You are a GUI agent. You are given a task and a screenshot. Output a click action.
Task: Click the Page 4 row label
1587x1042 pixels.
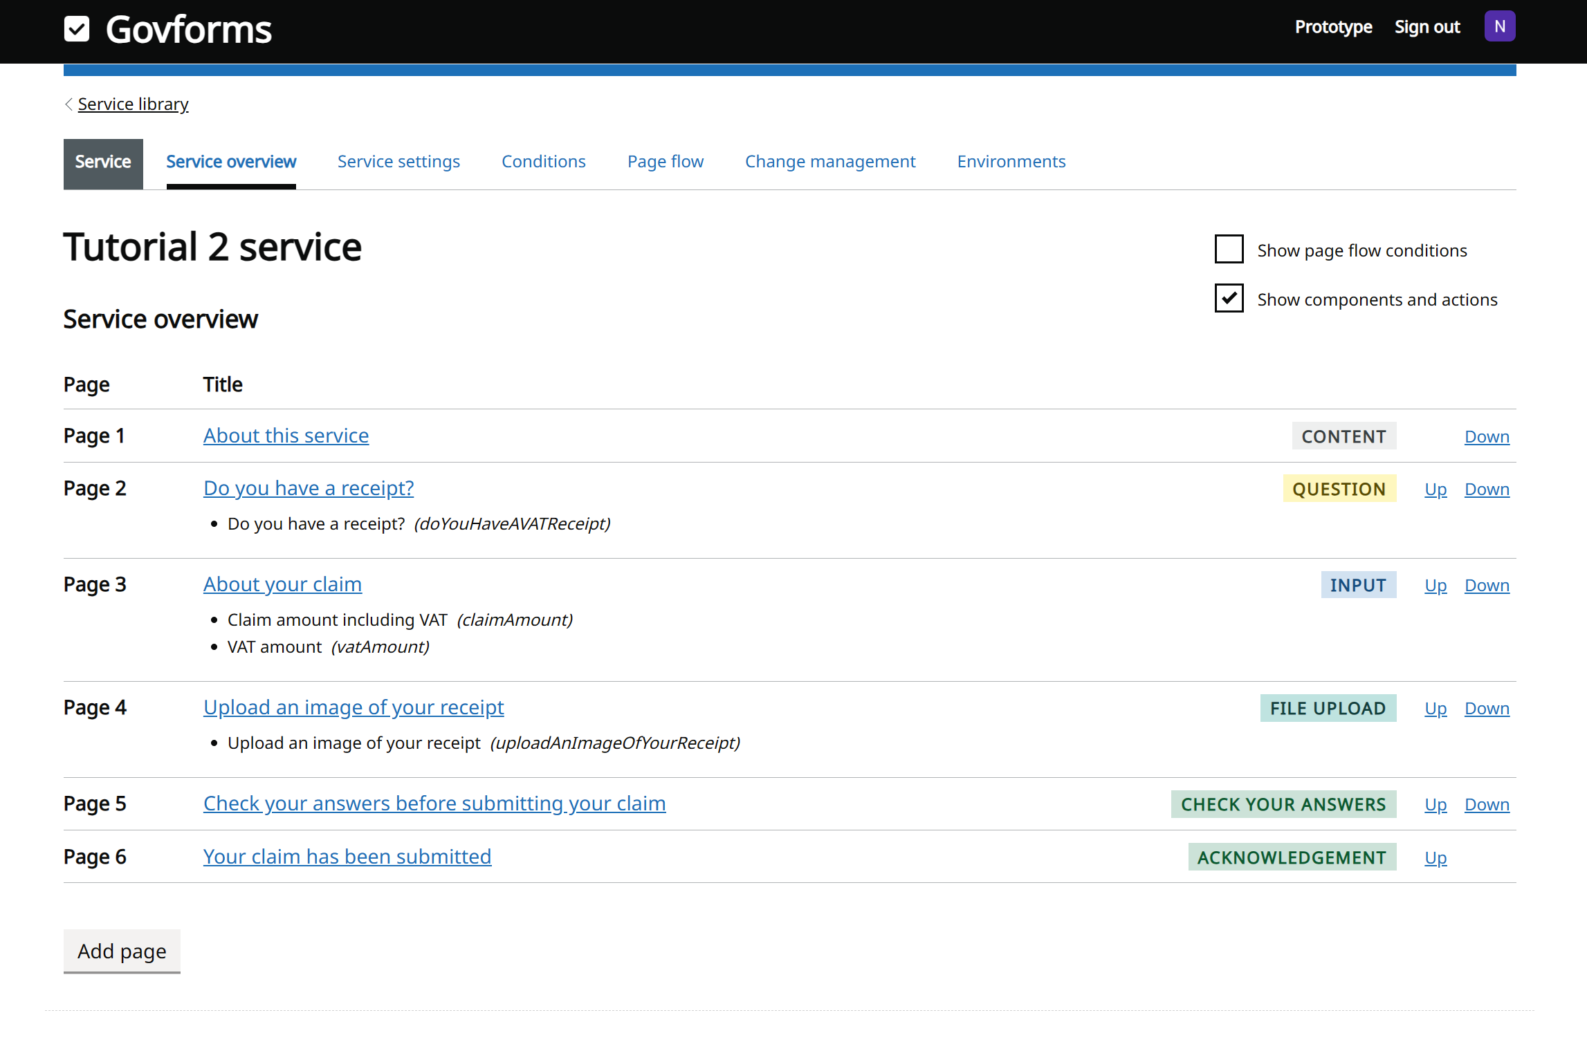coord(95,707)
